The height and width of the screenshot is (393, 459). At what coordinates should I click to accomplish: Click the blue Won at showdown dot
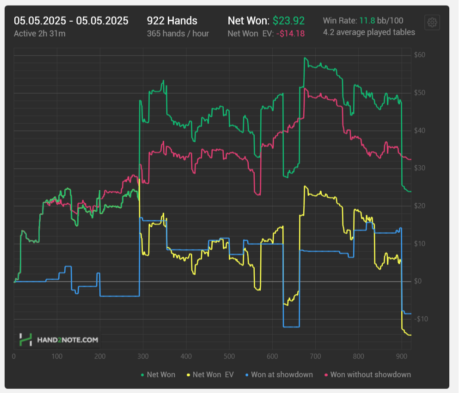click(247, 375)
